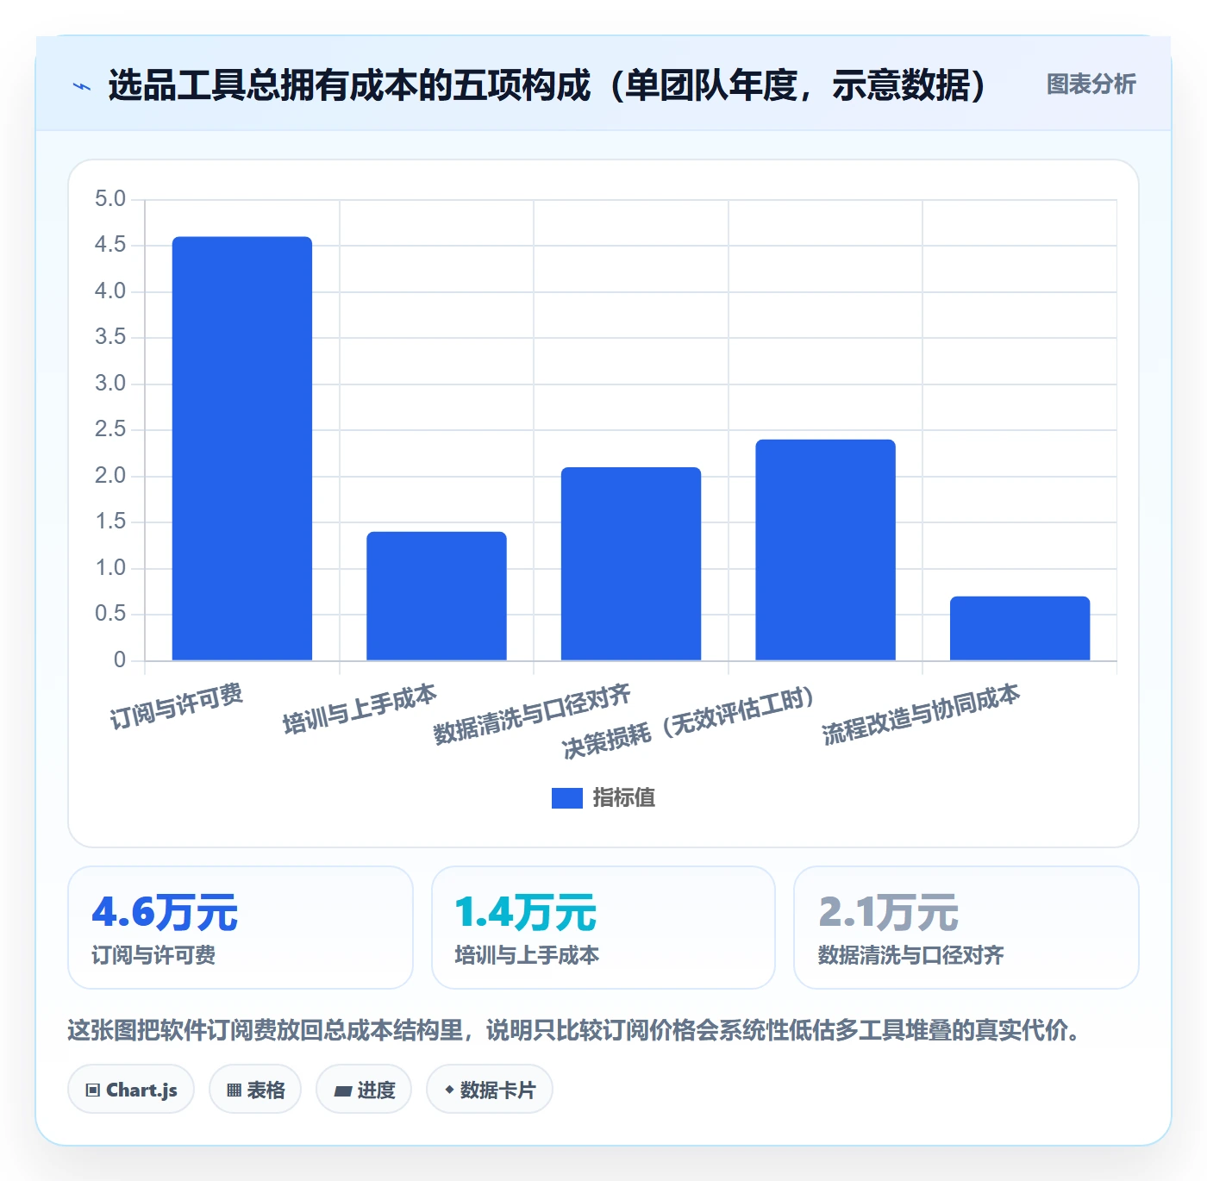Click the 2.1万元 value on the data card

[889, 912]
